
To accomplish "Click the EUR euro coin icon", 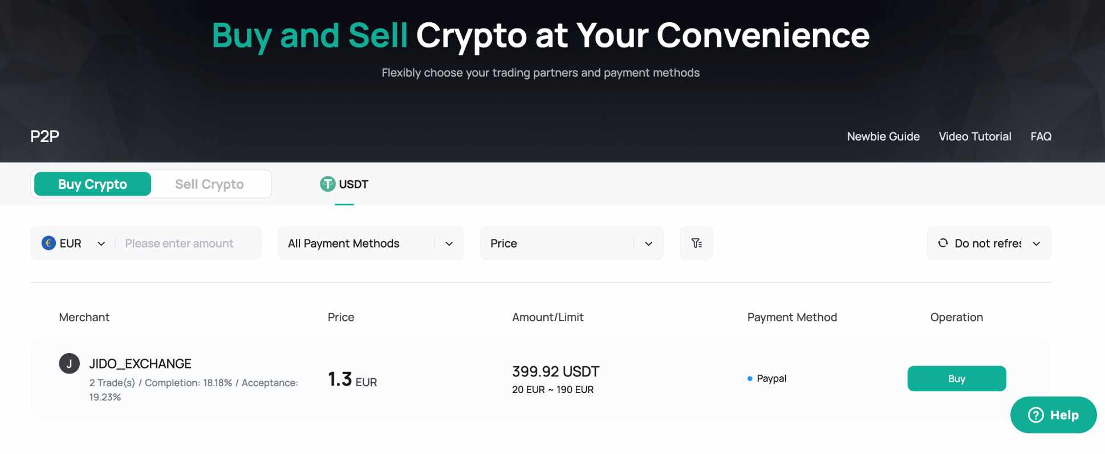I will (x=48, y=244).
